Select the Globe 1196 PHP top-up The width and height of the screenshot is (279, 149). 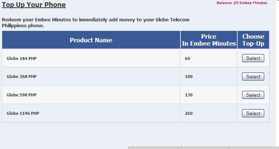[253, 113]
